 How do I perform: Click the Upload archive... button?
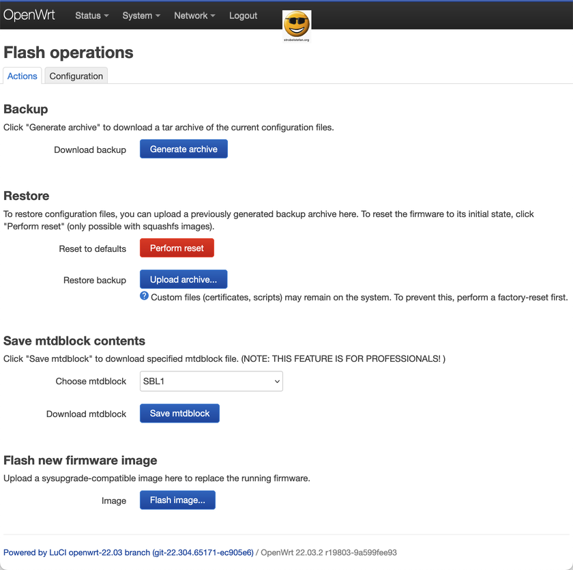tap(183, 280)
